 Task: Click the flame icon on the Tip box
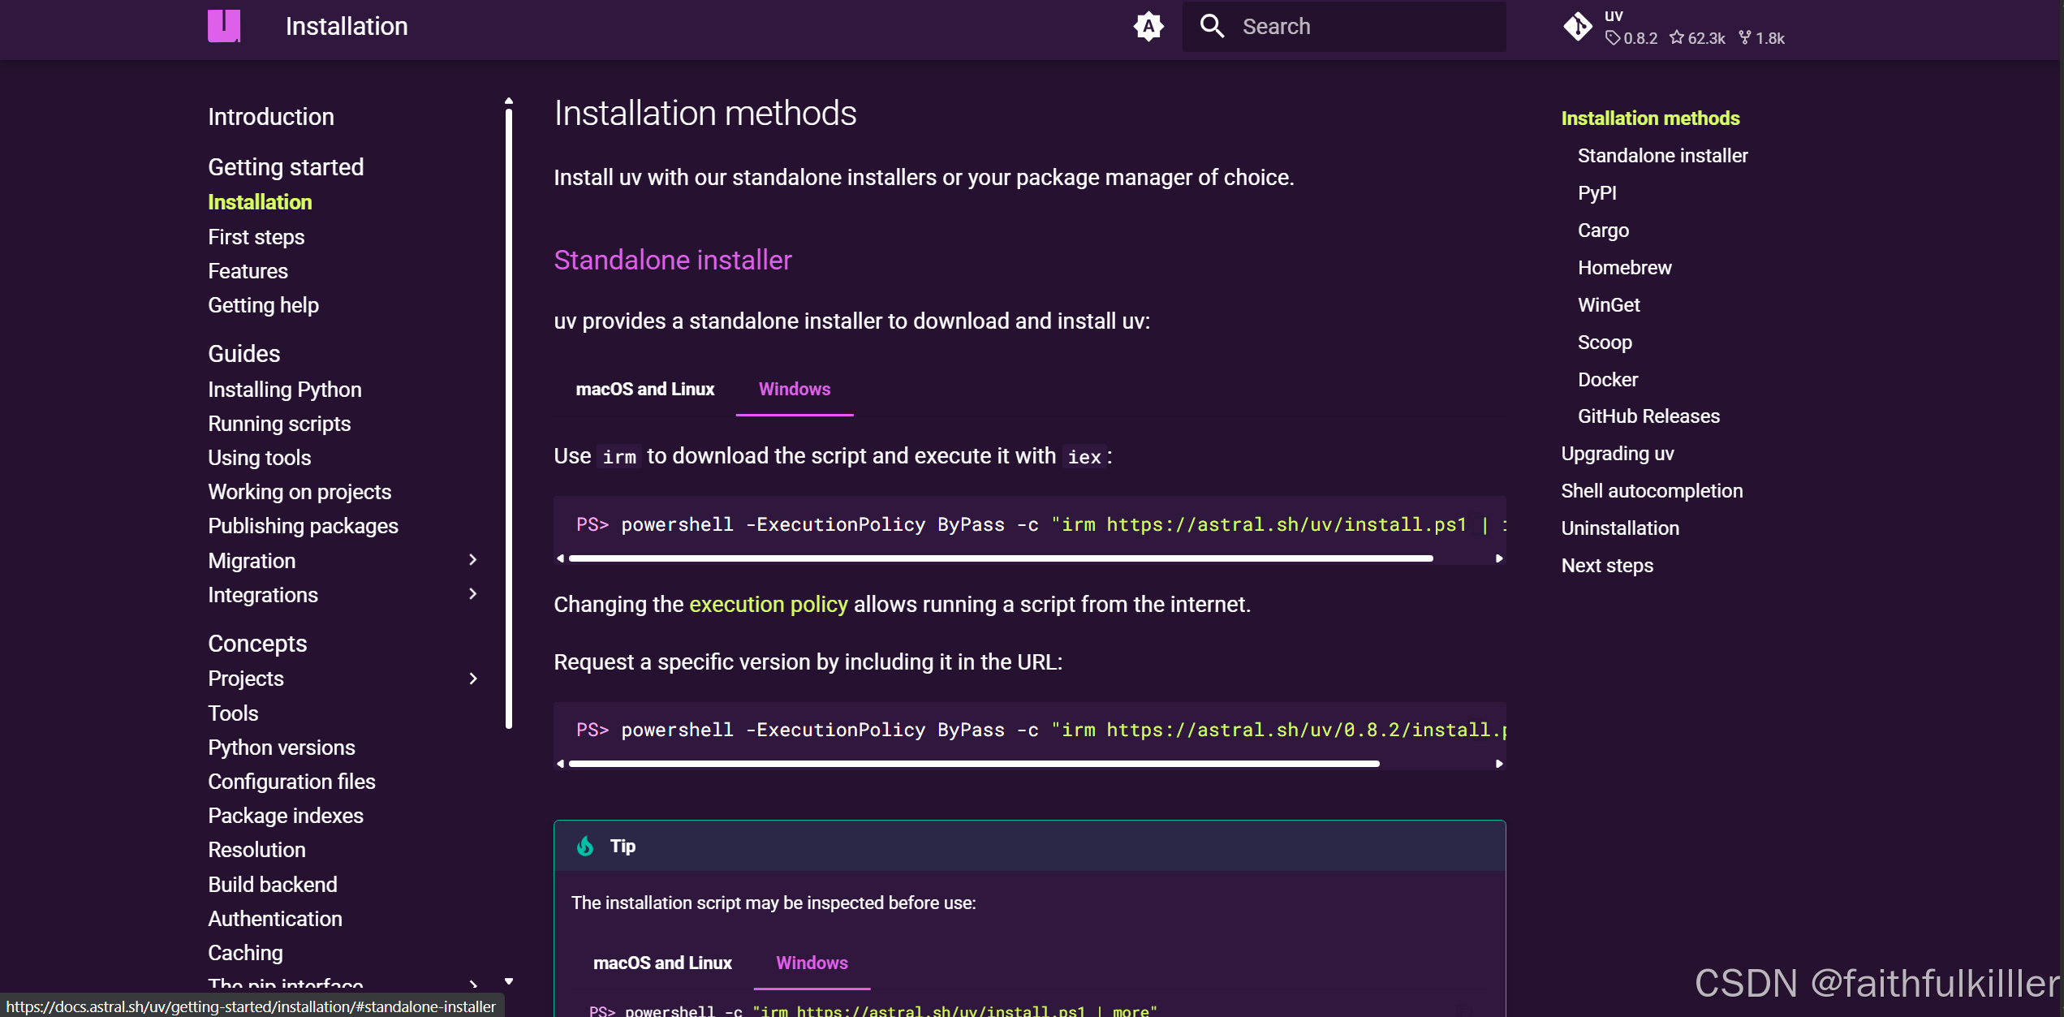585,846
